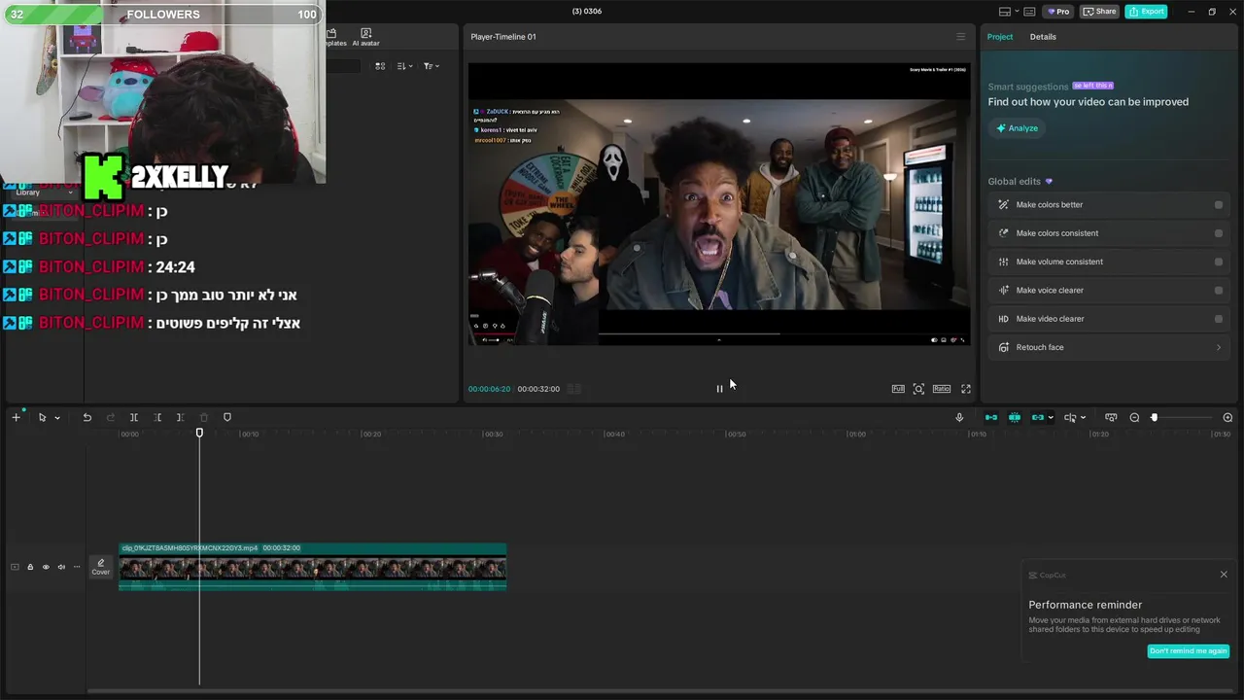
Task: Enable Make colors better checkbox
Action: pyautogui.click(x=1219, y=205)
